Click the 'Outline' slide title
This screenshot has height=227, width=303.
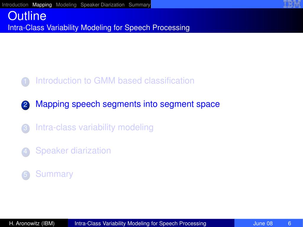(27, 16)
